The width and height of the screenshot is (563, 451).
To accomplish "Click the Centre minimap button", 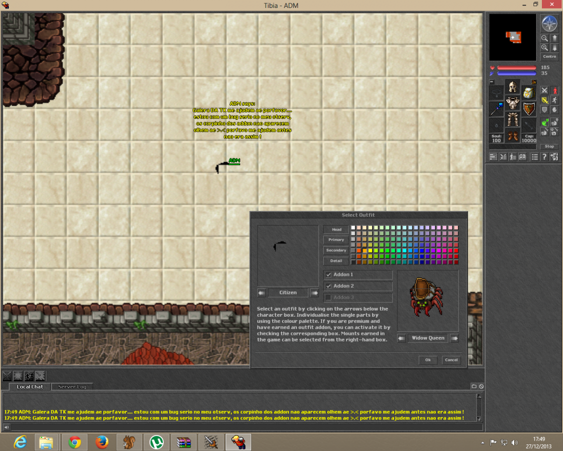I will pyautogui.click(x=549, y=56).
